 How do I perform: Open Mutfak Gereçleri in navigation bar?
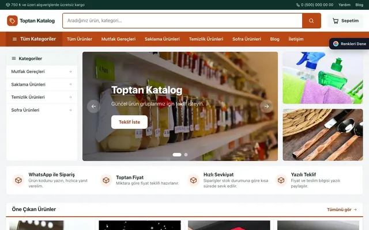pyautogui.click(x=118, y=39)
